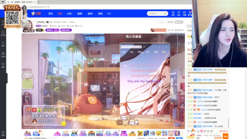The width and height of the screenshot is (247, 139).
Task: Select MV tab in music player
Action: pos(148,52)
